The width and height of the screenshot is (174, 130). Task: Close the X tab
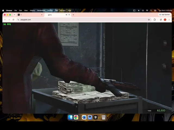tap(42, 15)
